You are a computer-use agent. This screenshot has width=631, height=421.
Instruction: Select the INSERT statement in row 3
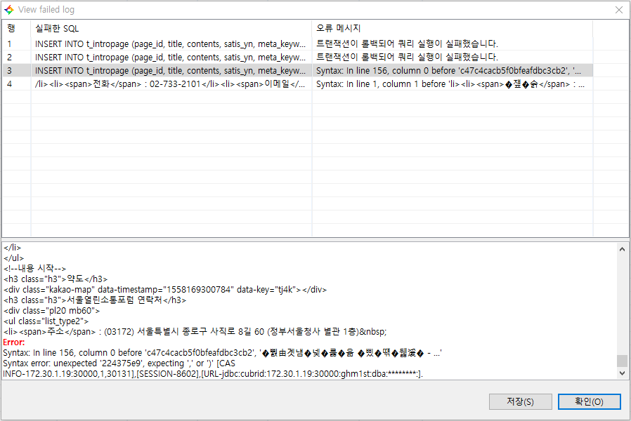[171, 71]
